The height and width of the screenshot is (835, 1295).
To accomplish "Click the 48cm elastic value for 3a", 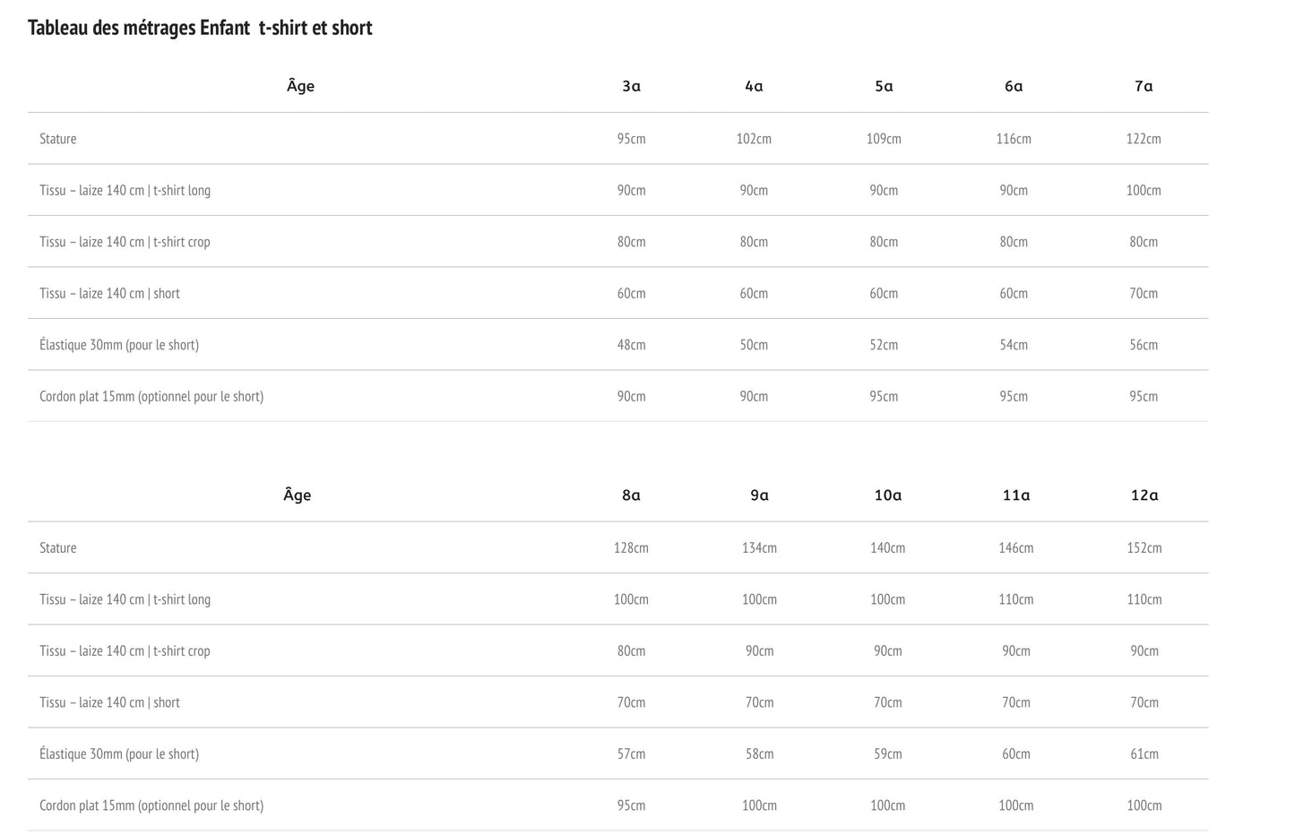I will (631, 345).
